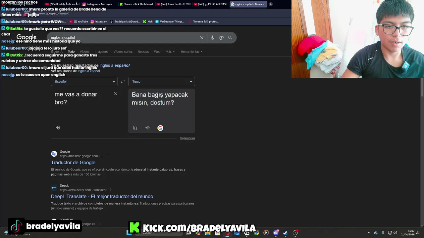Switch to the Bradely Ávila YouTube browser tab

tap(63, 4)
